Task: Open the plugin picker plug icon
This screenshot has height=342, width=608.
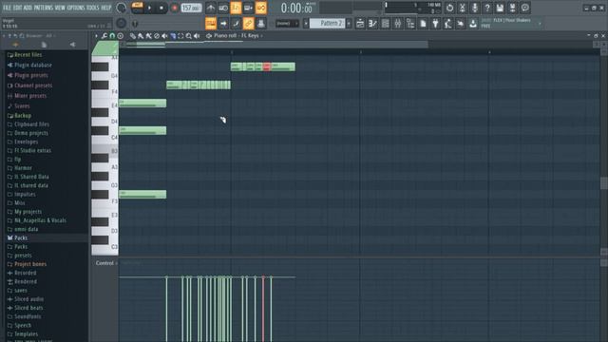Action: pyautogui.click(x=435, y=23)
